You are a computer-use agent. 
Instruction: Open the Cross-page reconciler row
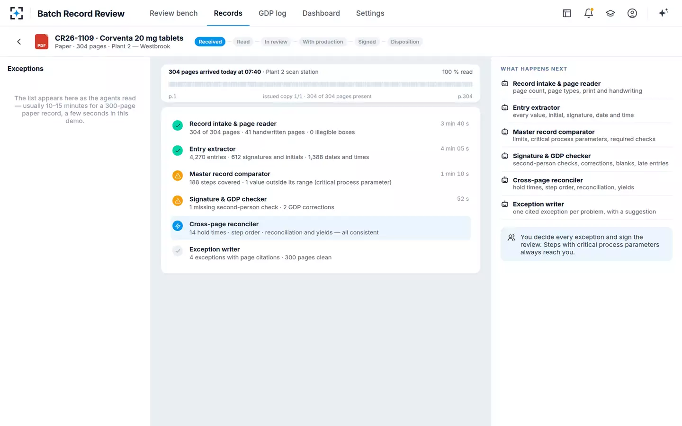[x=321, y=228]
